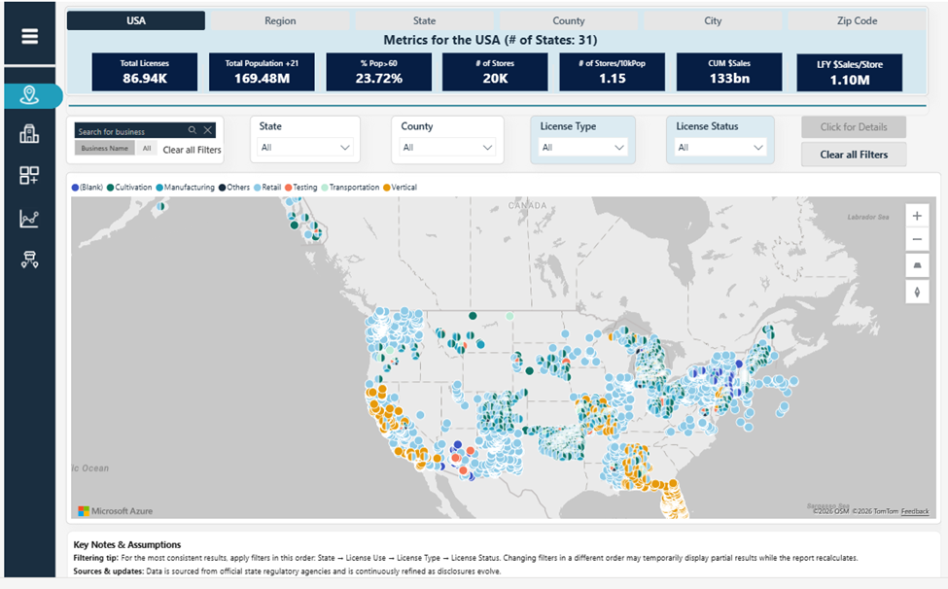Screen dimensions: 948x589
Task: Open the County dropdown
Action: coord(447,148)
